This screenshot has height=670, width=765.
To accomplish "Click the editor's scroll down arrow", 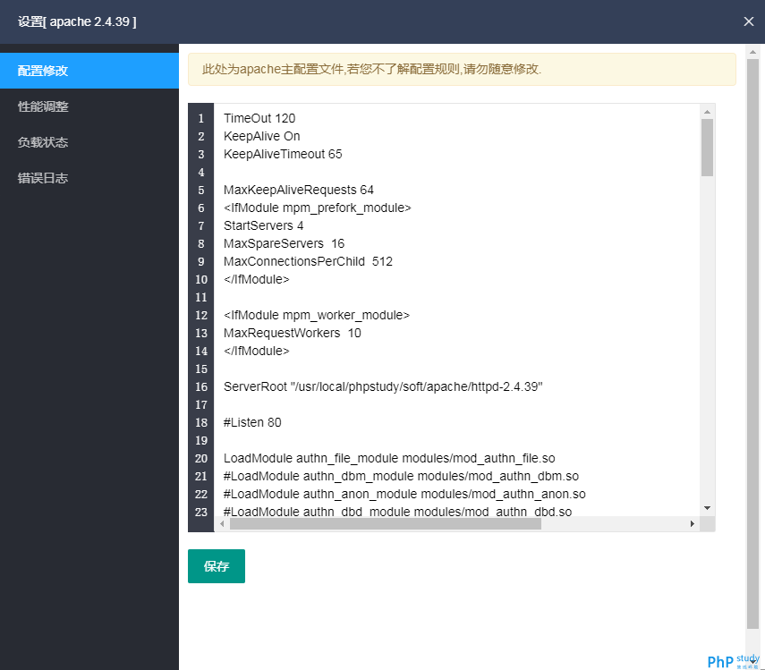I will click(x=707, y=507).
